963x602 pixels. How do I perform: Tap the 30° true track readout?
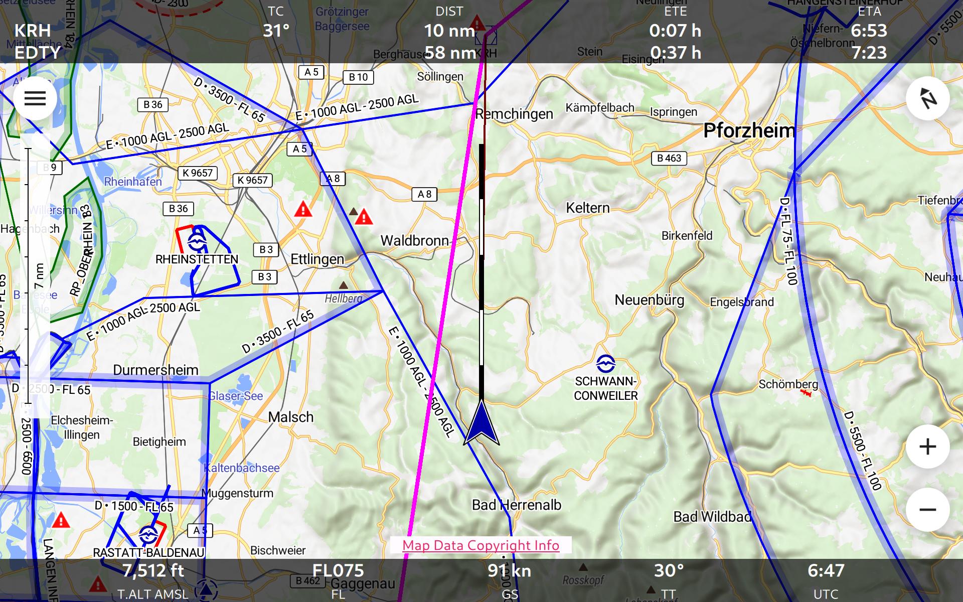click(x=669, y=570)
